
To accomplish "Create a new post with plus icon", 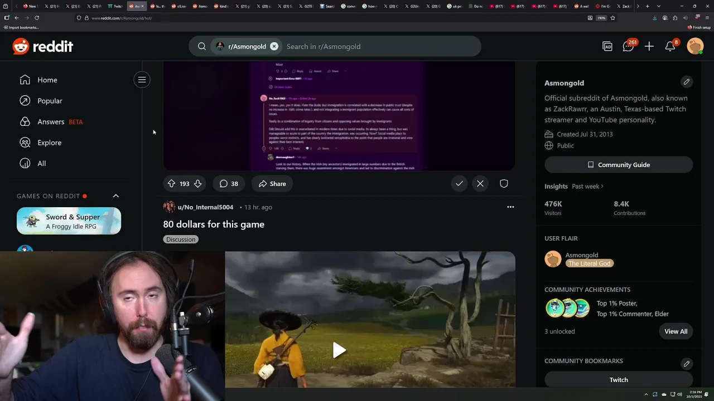I will click(x=649, y=47).
